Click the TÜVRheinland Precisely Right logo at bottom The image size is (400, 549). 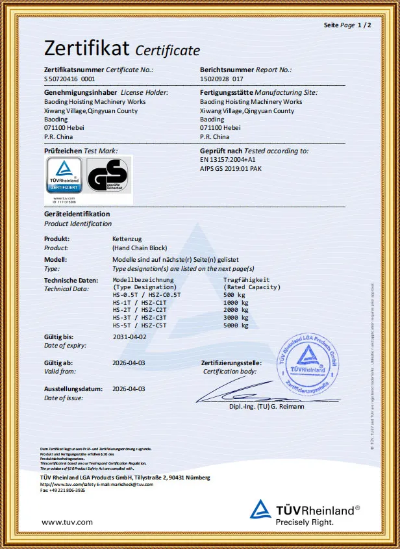tap(305, 513)
